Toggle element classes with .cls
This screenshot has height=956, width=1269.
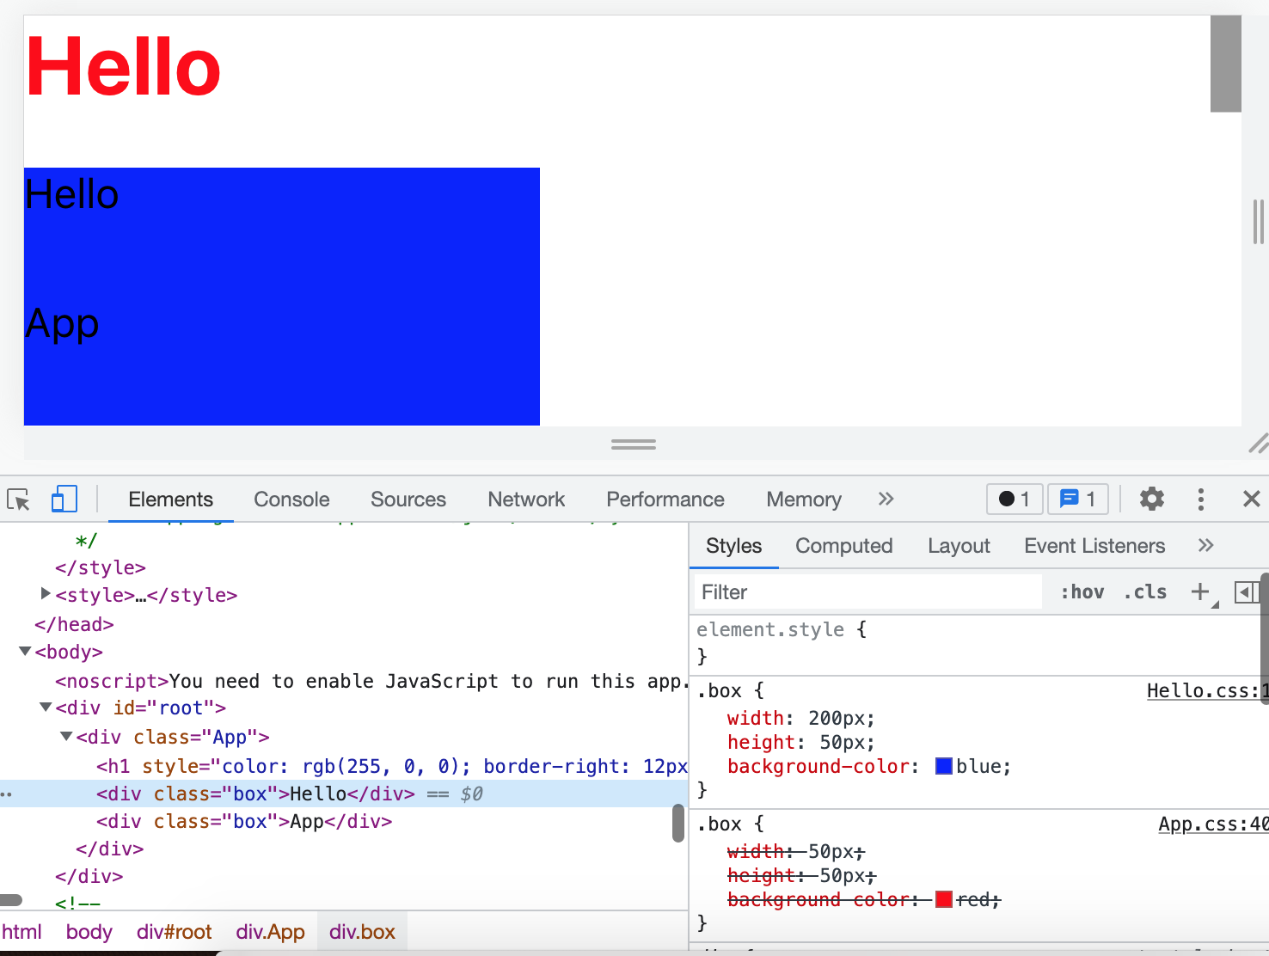[1144, 591]
